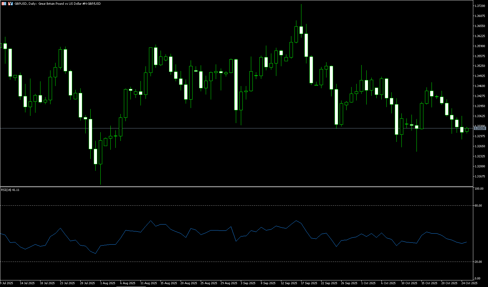Select the 1 Aug 2025 date label

108,283
